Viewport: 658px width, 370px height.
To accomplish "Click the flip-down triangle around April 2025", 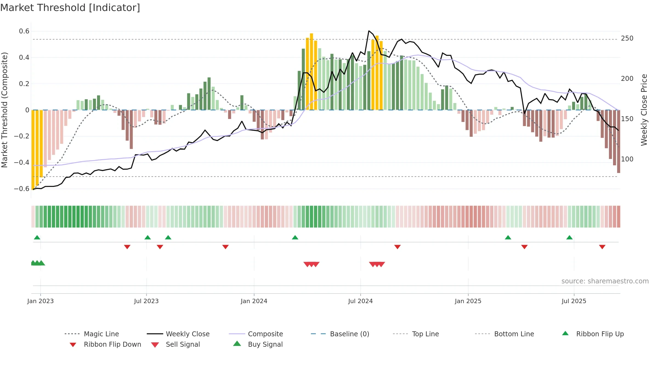I will coord(524,247).
